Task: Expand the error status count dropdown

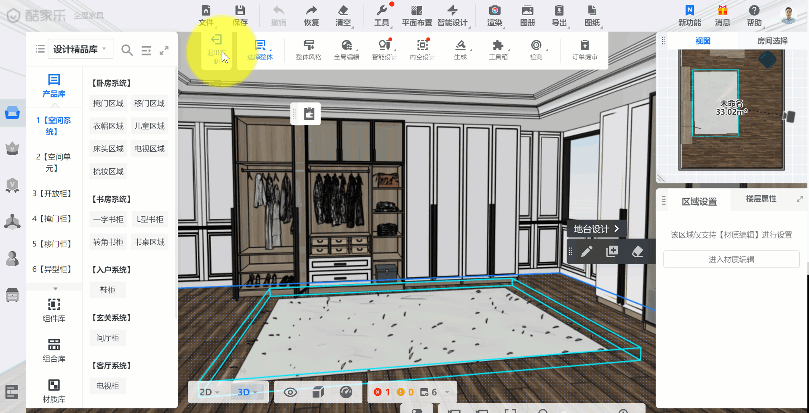Action: (447, 392)
